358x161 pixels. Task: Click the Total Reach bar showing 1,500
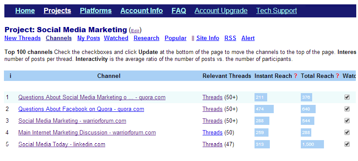(x=312, y=144)
